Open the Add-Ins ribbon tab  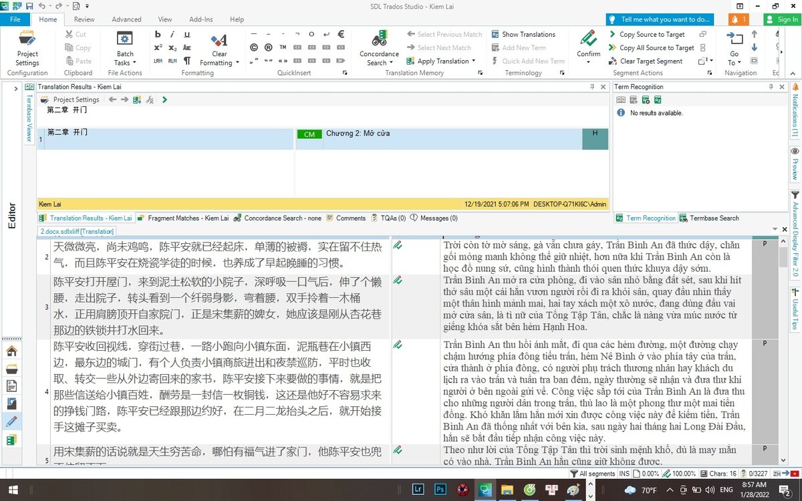[200, 19]
